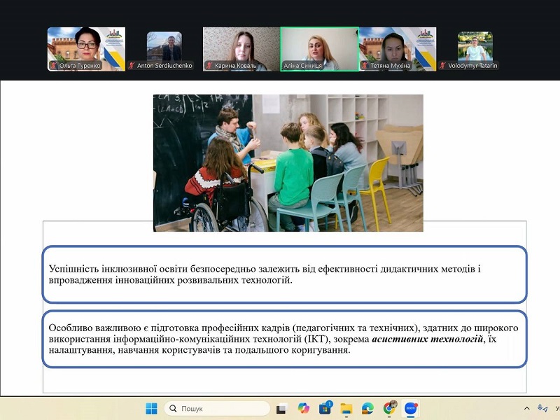This screenshot has height=420, width=560.
Task: Open the Windows Start menu
Action: pyautogui.click(x=151, y=408)
